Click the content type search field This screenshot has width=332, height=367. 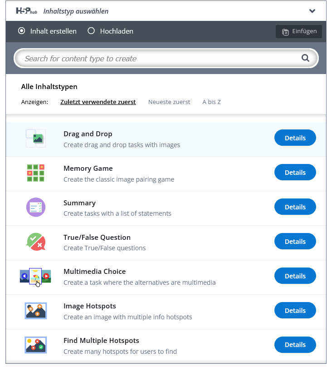pos(159,59)
